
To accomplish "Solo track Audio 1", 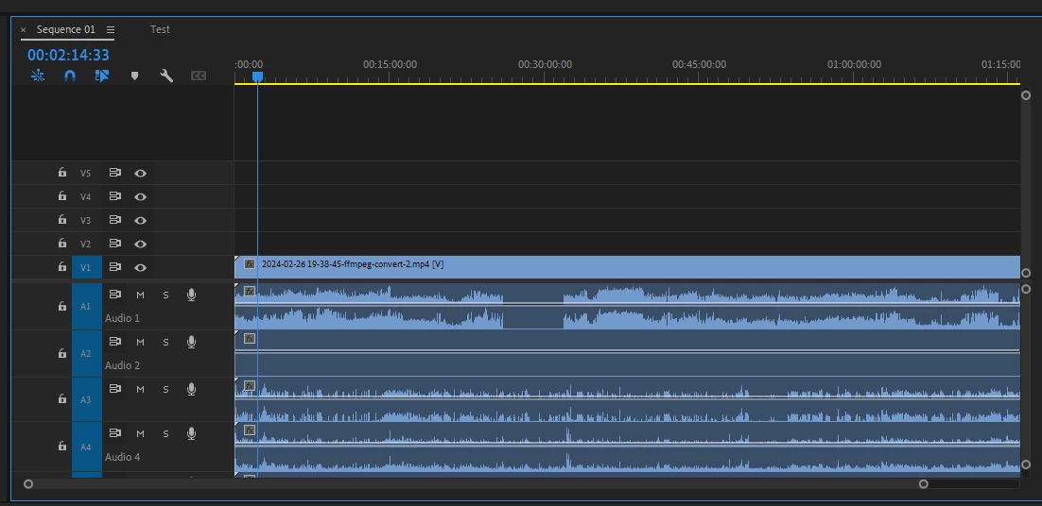I will tap(165, 295).
